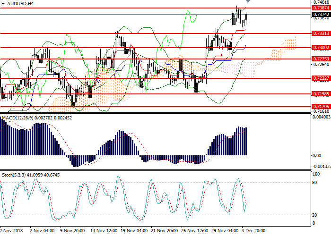Click the 2 Nov 2018 date label
The width and height of the screenshot is (331, 236).
point(10,231)
